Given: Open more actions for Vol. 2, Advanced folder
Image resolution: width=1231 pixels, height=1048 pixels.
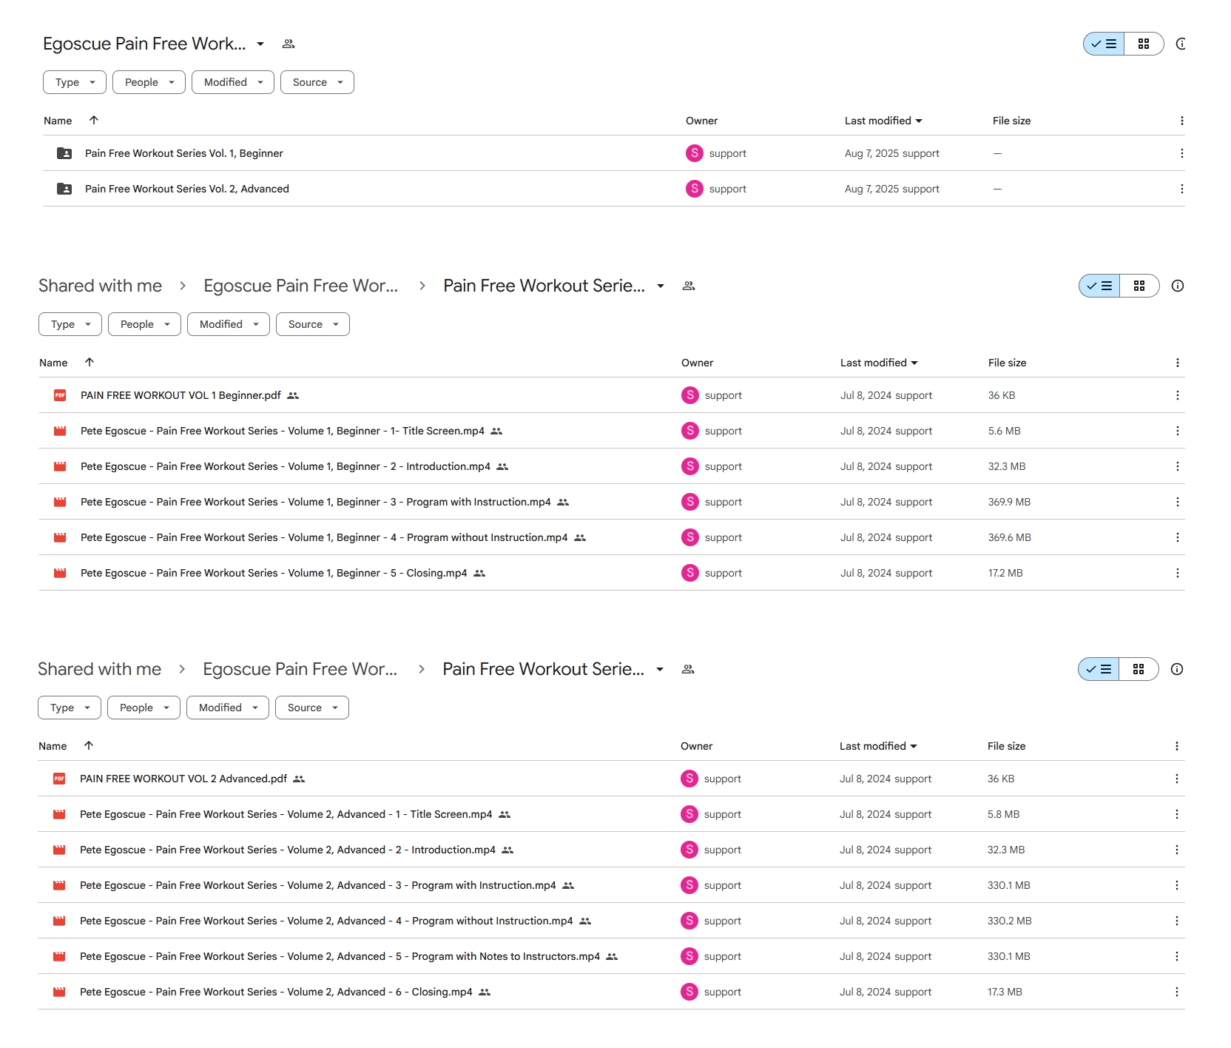Looking at the screenshot, I should 1181,189.
